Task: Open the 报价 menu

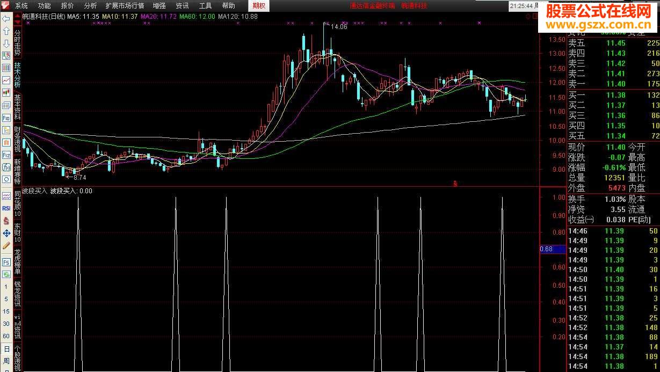Action: 68,6
